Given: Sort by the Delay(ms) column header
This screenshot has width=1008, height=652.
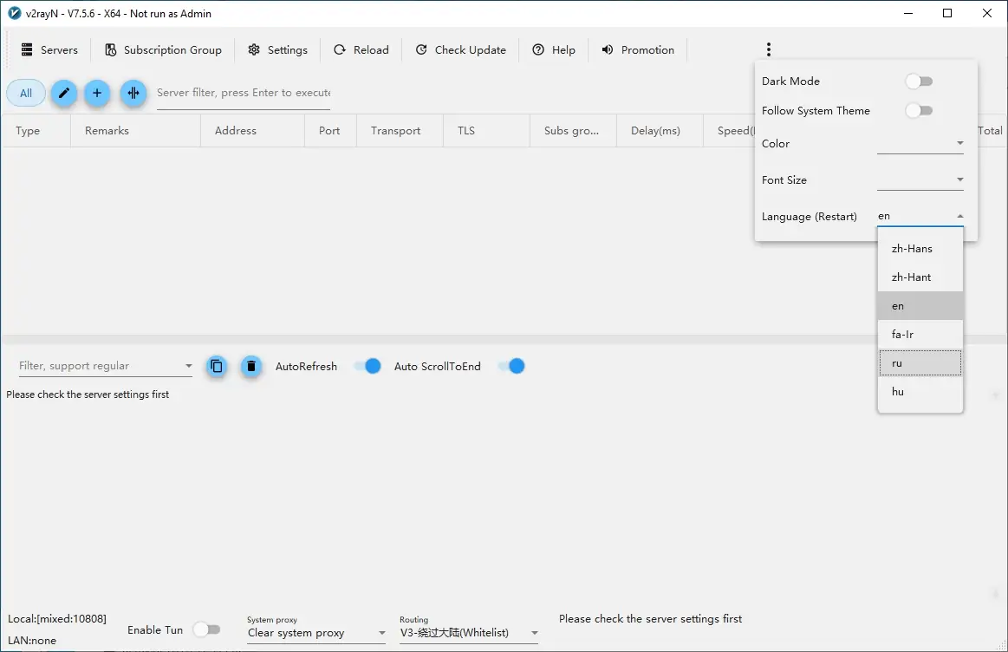Looking at the screenshot, I should [660, 131].
